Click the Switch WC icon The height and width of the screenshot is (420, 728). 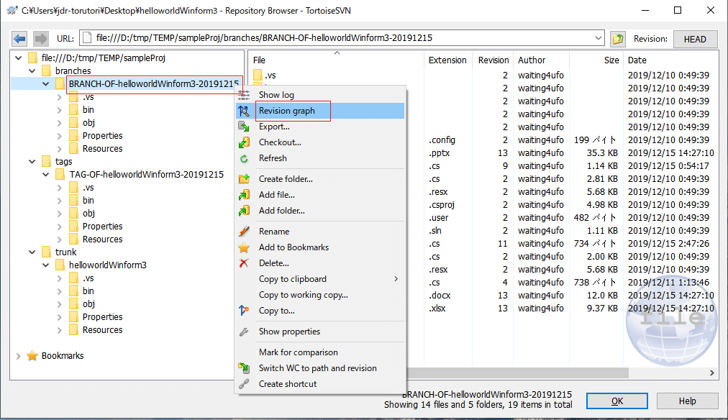244,368
